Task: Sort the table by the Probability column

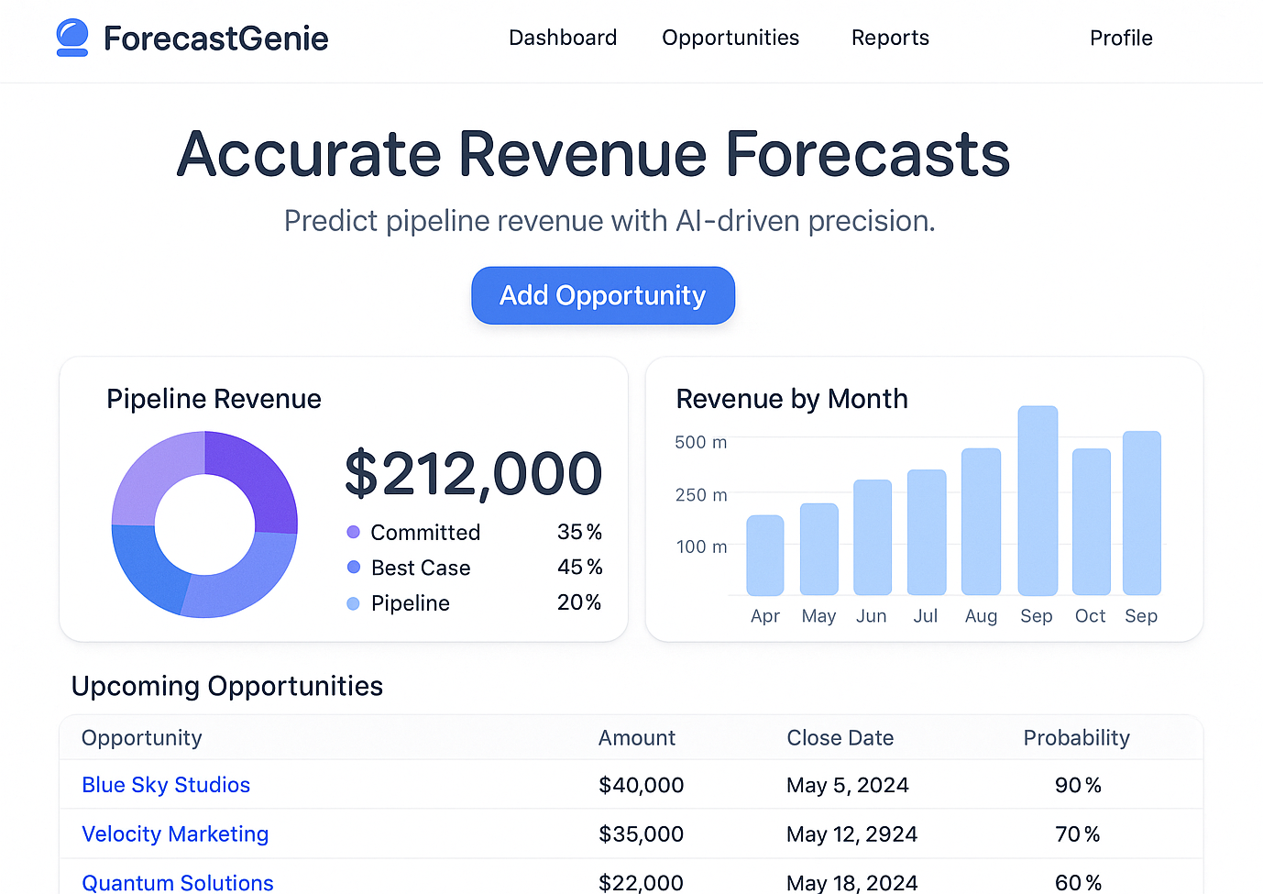Action: click(1077, 737)
